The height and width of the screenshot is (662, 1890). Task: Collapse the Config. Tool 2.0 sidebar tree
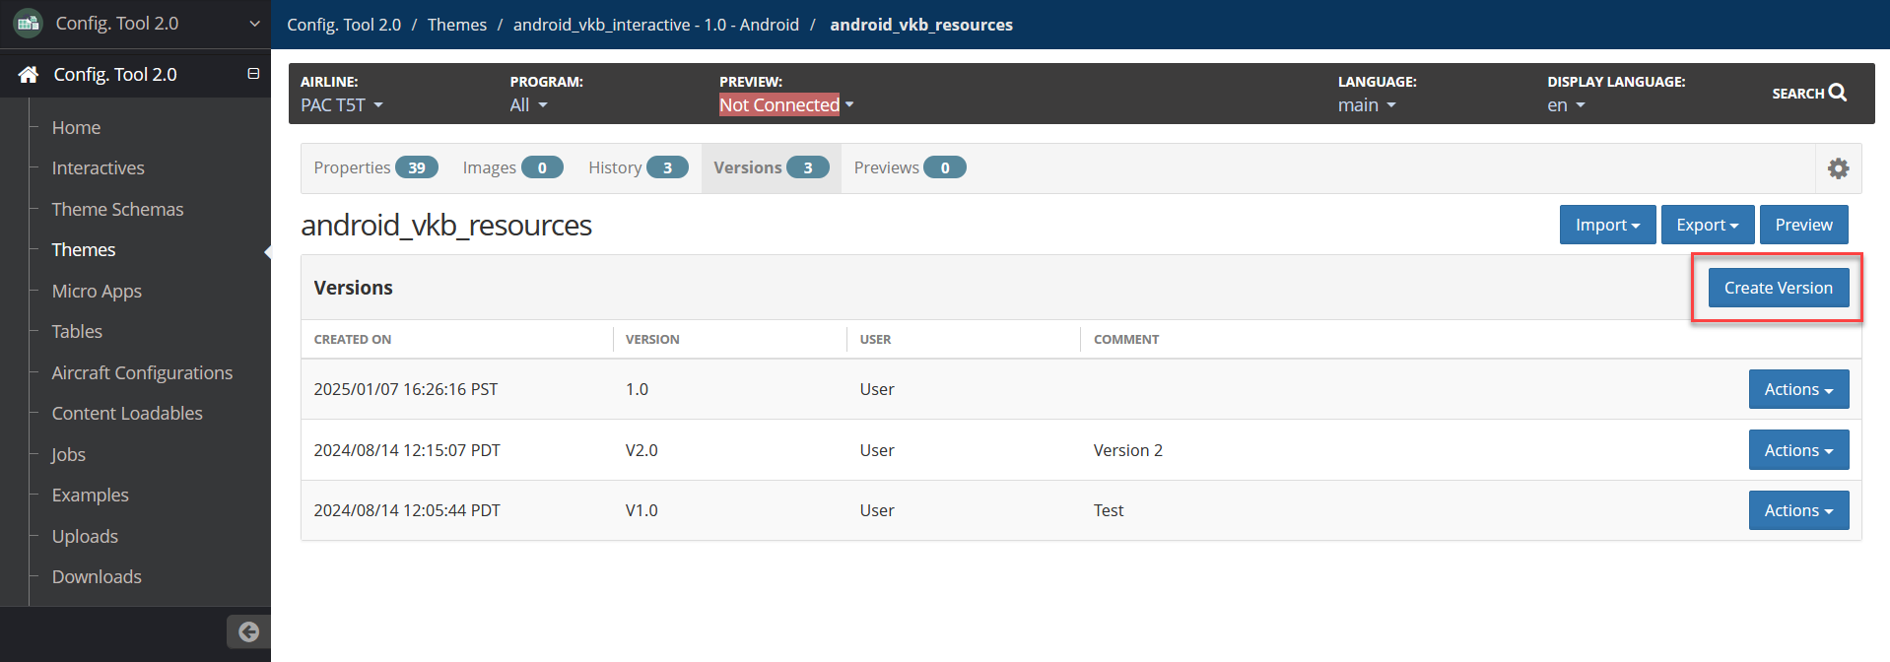pos(253,74)
